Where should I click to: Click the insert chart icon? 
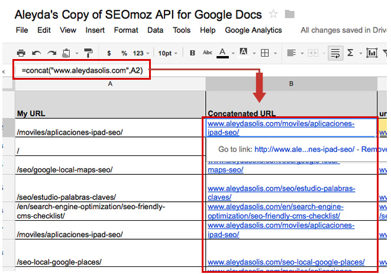click(x=371, y=53)
